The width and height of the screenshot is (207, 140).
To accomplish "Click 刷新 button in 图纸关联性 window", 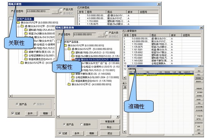I will tap(46, 113).
